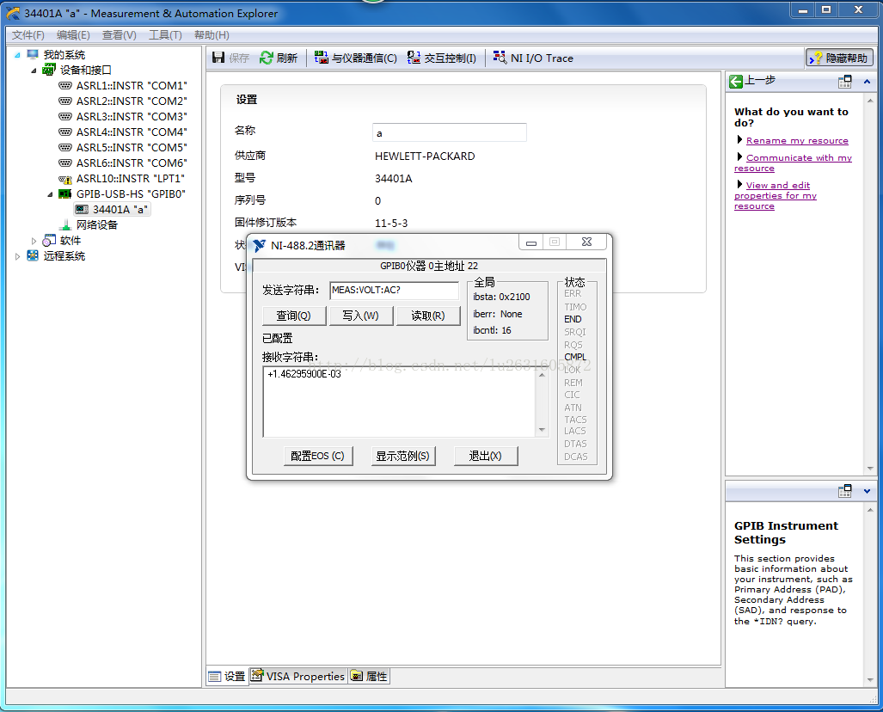The image size is (883, 712).
Task: Select ASRL3::INSTR COM3 port icon
Action: pyautogui.click(x=65, y=117)
